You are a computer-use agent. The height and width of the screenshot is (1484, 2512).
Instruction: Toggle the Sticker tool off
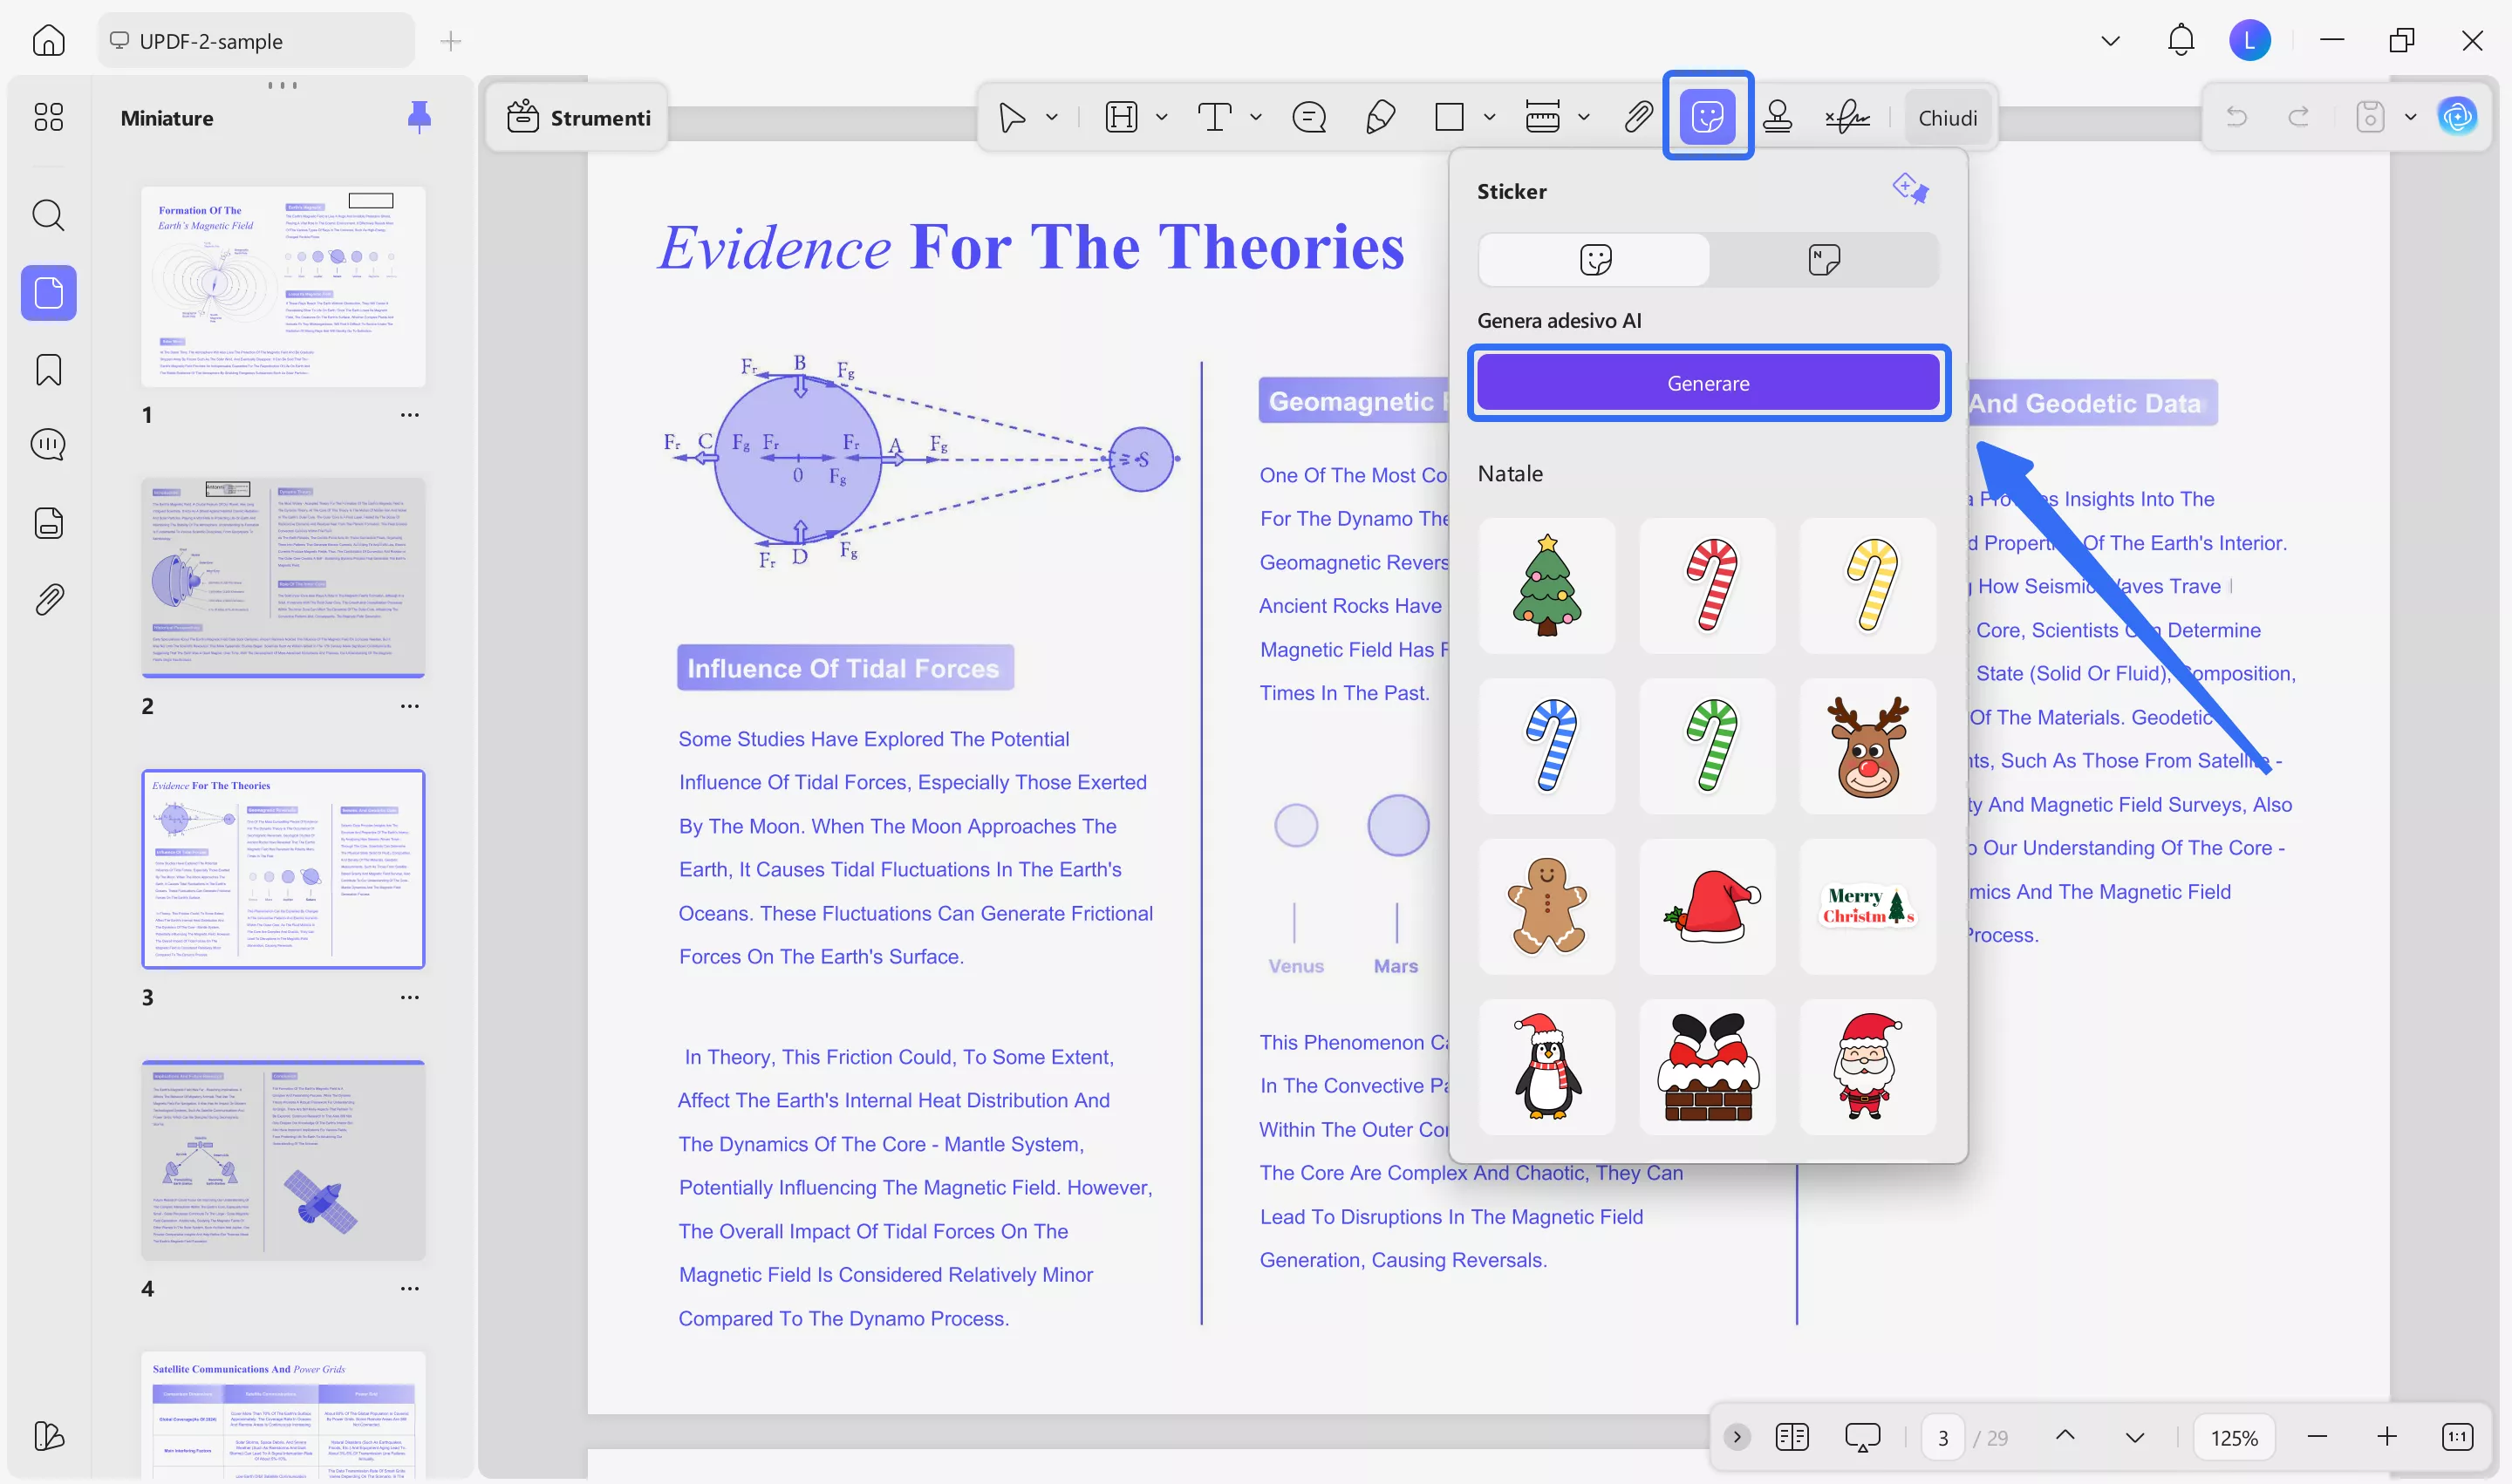point(1707,117)
